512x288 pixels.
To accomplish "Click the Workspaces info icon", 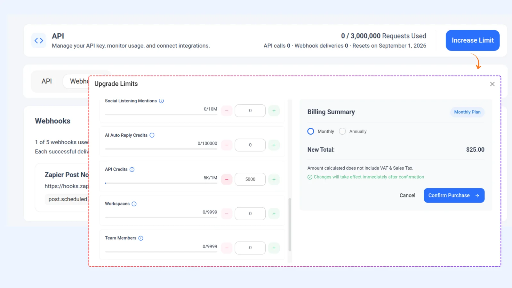I will point(134,204).
